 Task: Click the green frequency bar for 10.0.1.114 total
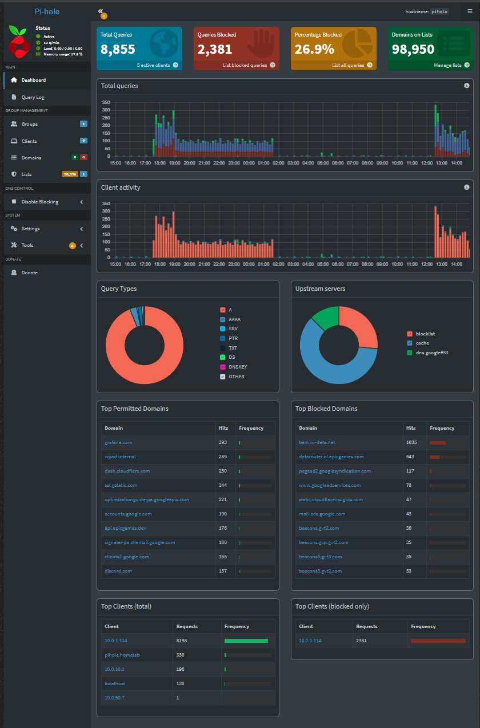point(246,641)
